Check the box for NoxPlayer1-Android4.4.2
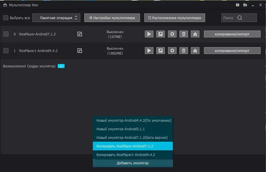Image resolution: width=266 pixels, height=172 pixels. point(6,51)
